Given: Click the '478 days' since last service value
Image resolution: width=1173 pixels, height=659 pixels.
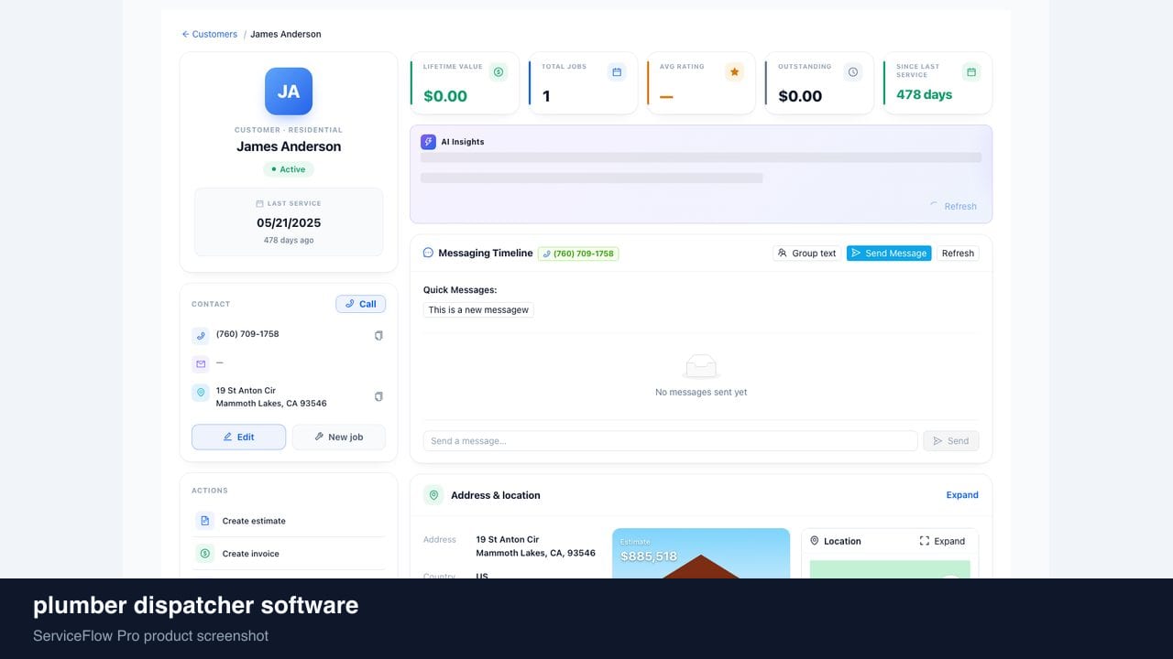Looking at the screenshot, I should [x=924, y=94].
